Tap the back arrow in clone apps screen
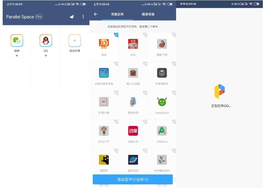267x190 pixels. 96,14
